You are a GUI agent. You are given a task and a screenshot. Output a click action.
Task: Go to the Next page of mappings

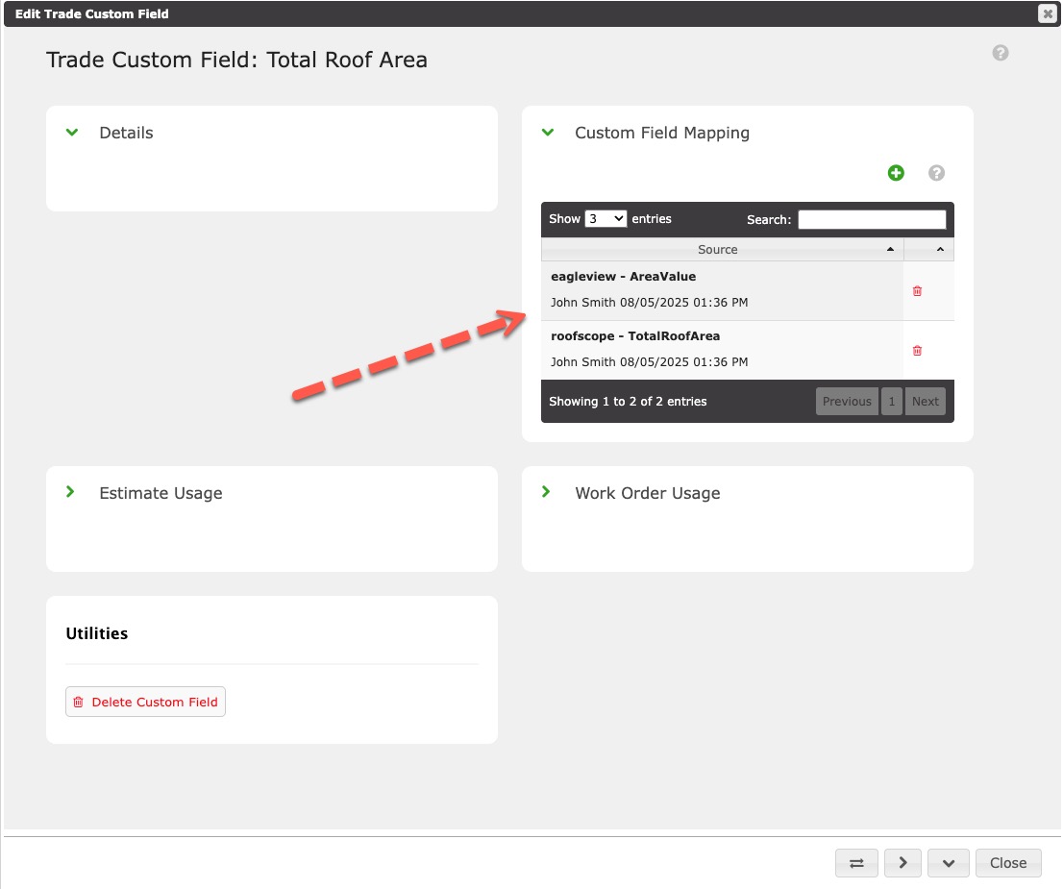925,401
